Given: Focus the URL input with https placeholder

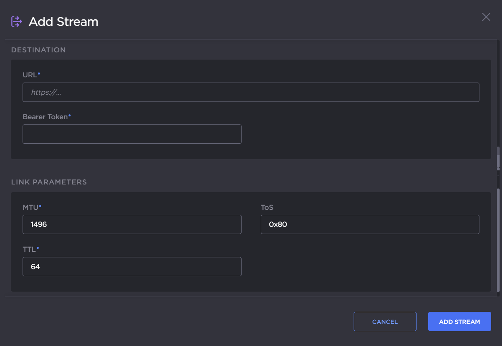Looking at the screenshot, I should 251,92.
